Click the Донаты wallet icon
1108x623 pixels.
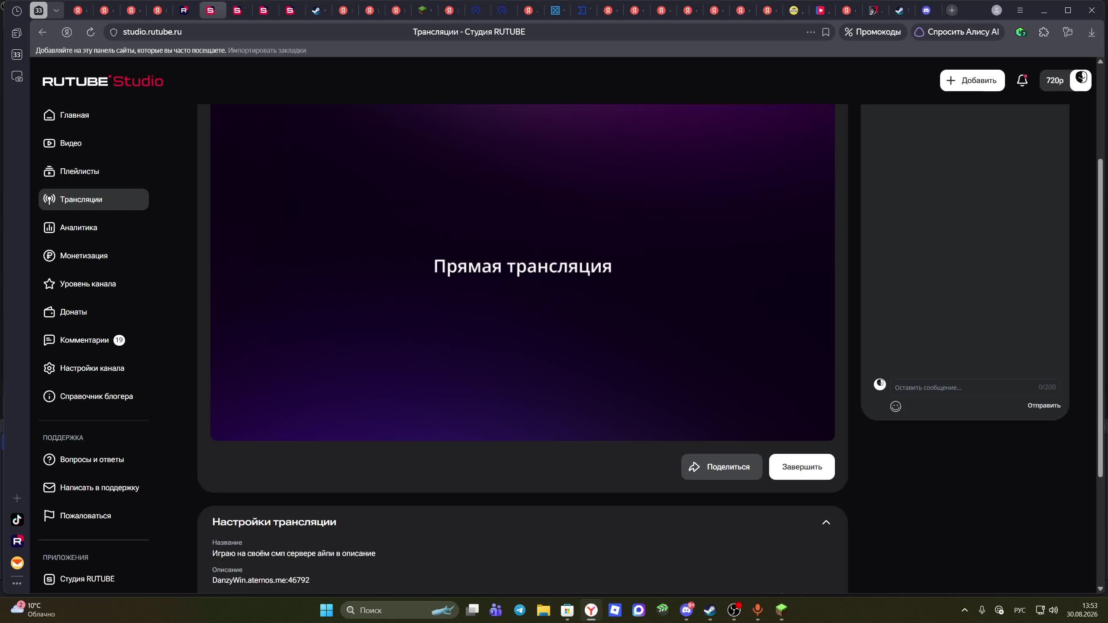tap(49, 312)
